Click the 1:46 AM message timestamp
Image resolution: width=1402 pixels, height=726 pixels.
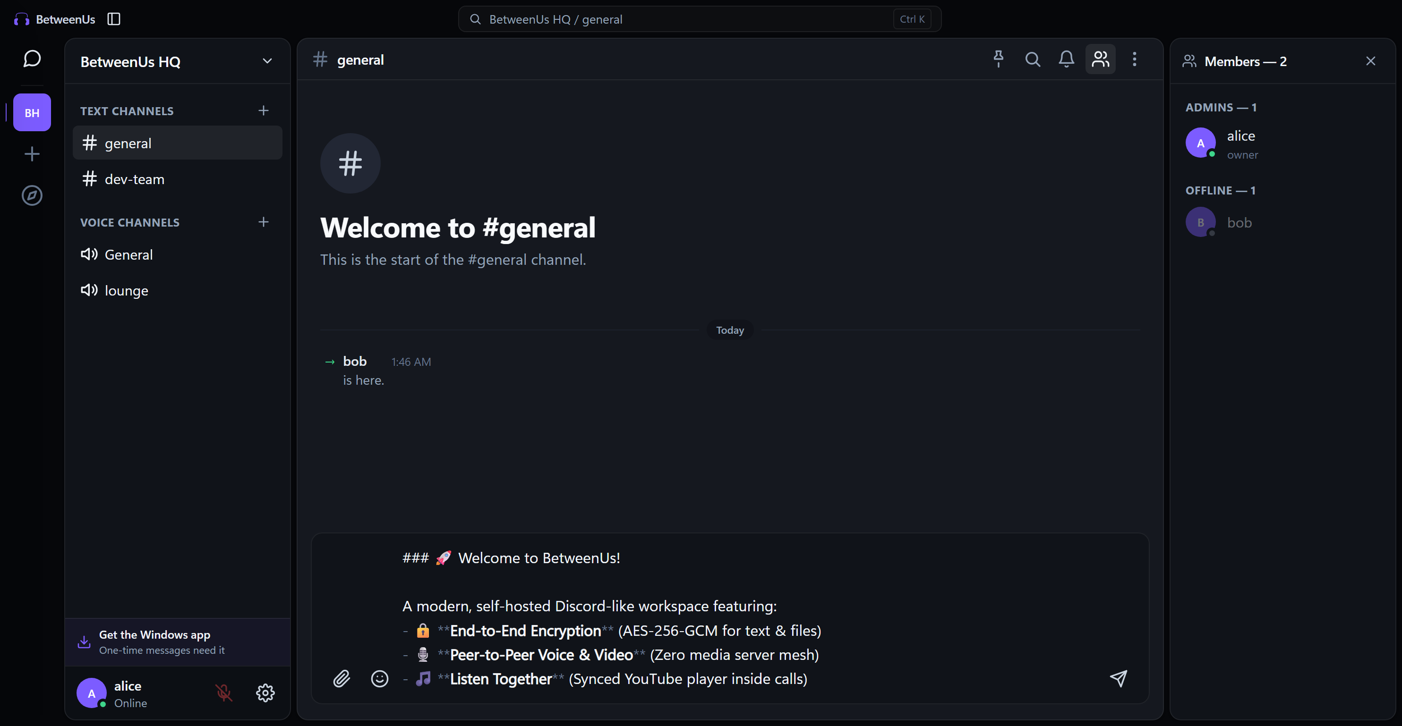[411, 362]
